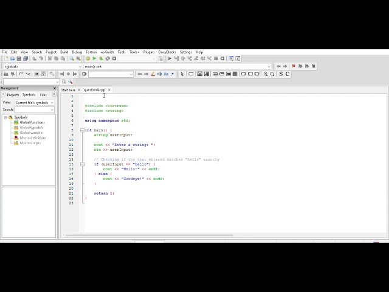The height and width of the screenshot is (292, 389).
Task: Zoom in Nassi Shneiderman diagram
Action: (x=266, y=74)
